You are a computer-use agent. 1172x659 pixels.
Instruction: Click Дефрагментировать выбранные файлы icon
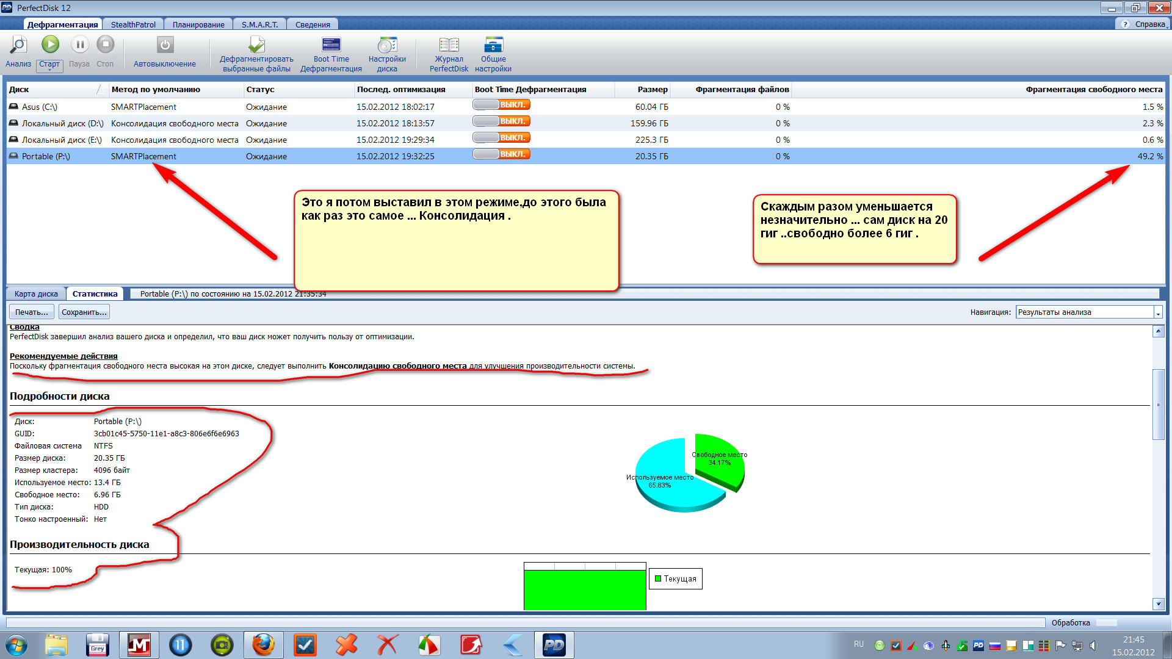[x=256, y=45]
